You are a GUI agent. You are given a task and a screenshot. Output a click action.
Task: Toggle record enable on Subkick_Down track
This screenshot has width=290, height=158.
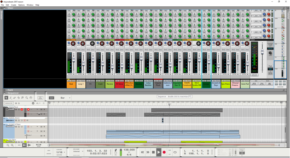[x=25, y=120]
